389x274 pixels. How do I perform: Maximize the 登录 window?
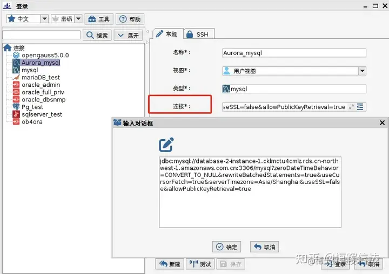375,6
